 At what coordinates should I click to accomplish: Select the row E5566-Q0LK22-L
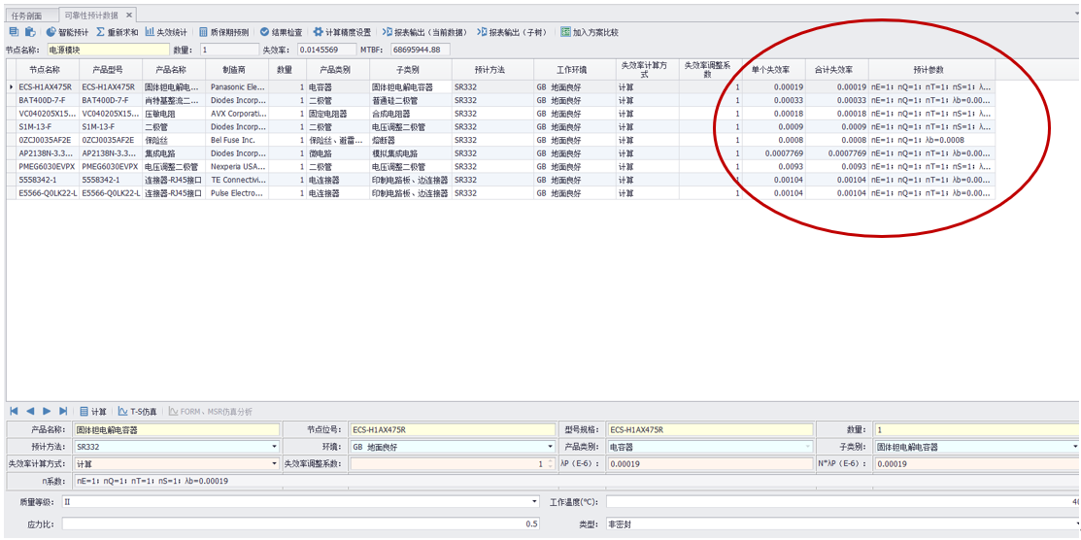[x=500, y=193]
